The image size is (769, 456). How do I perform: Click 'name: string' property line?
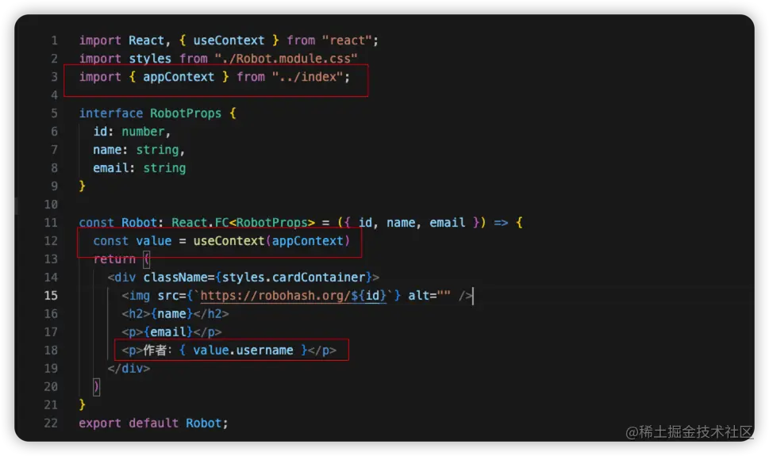point(139,150)
